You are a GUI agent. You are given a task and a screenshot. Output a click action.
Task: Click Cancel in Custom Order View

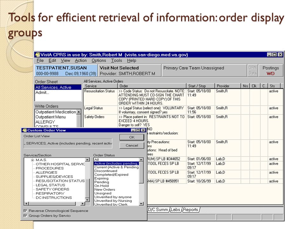click(x=132, y=145)
